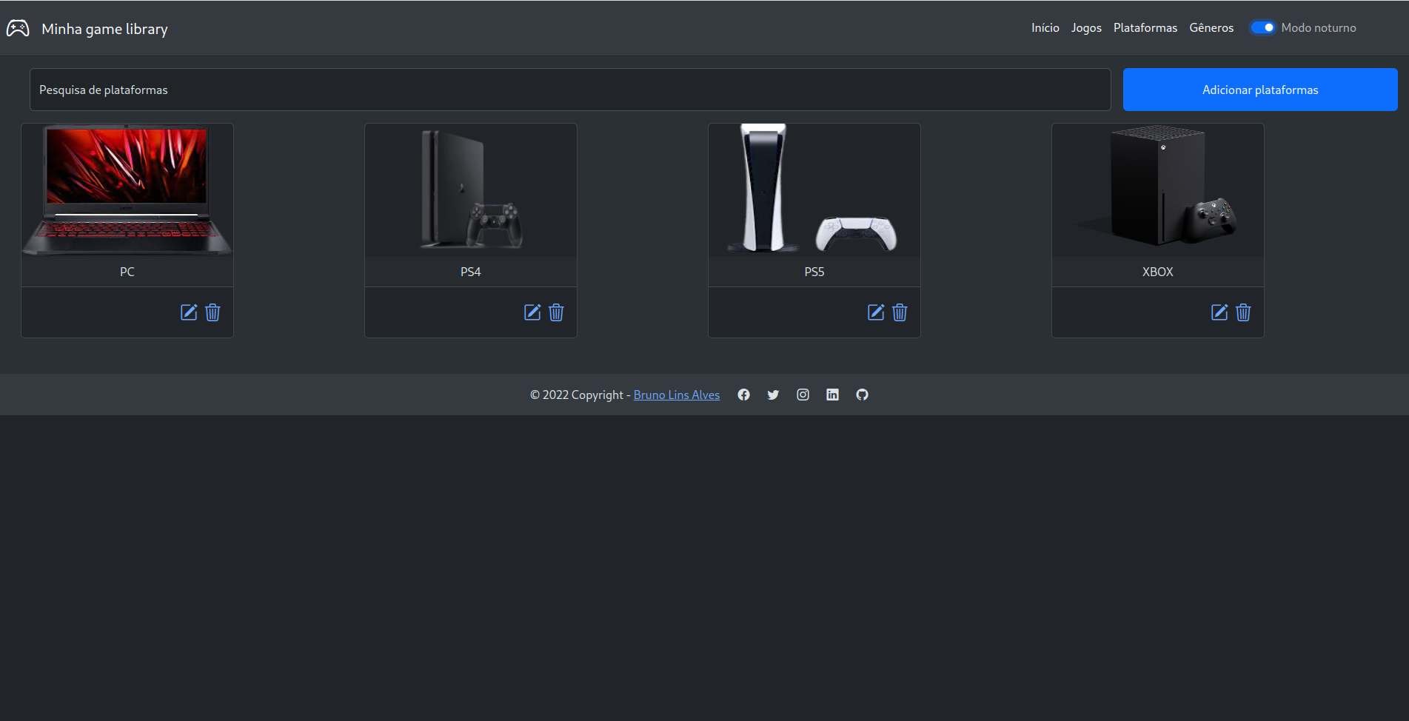This screenshot has width=1409, height=721.
Task: Click Adicionar plataformas button
Action: pos(1260,90)
